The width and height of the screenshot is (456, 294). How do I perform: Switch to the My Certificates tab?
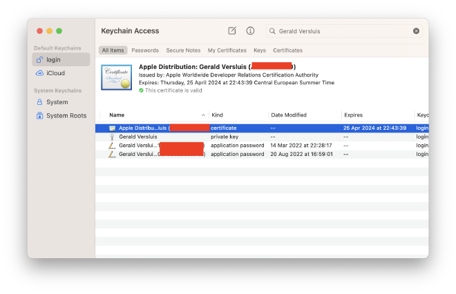227,50
